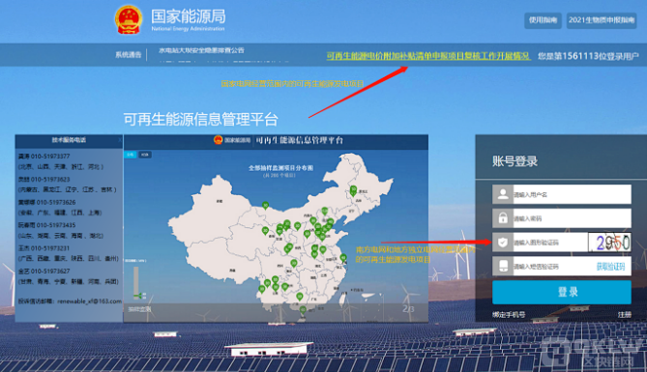This screenshot has width=647, height=372.
Task: Click the 获取验证码 get SMS code link
Action: (x=610, y=267)
